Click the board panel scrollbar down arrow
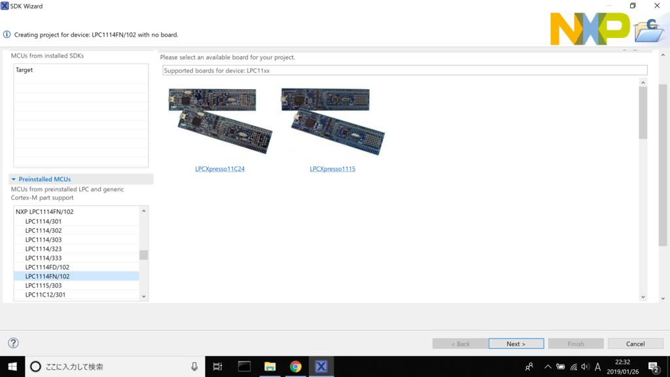Screen dimensions: 670x377 click(x=643, y=297)
